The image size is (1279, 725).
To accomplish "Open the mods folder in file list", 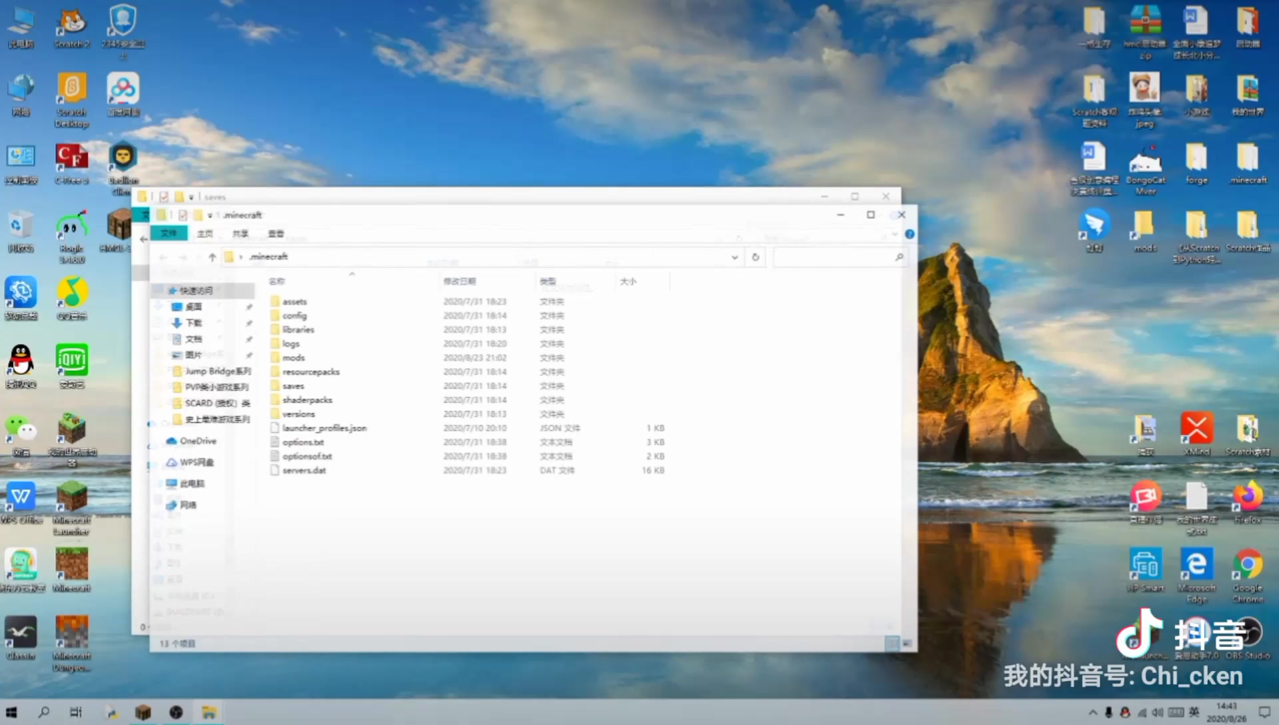I will click(x=293, y=358).
